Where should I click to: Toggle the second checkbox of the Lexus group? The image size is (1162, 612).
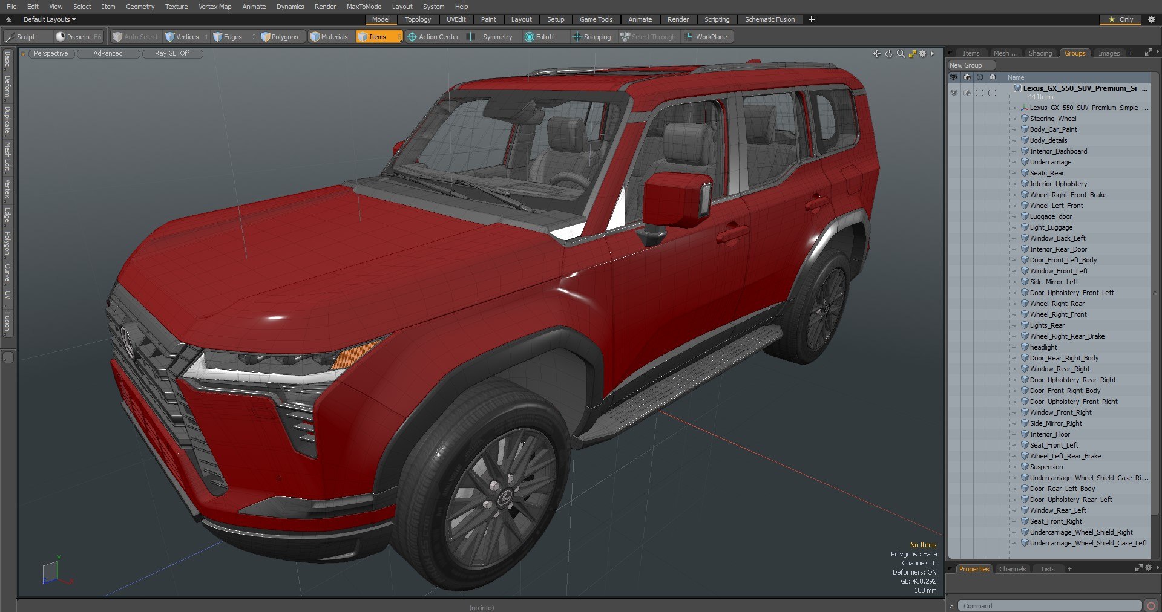pyautogui.click(x=992, y=93)
